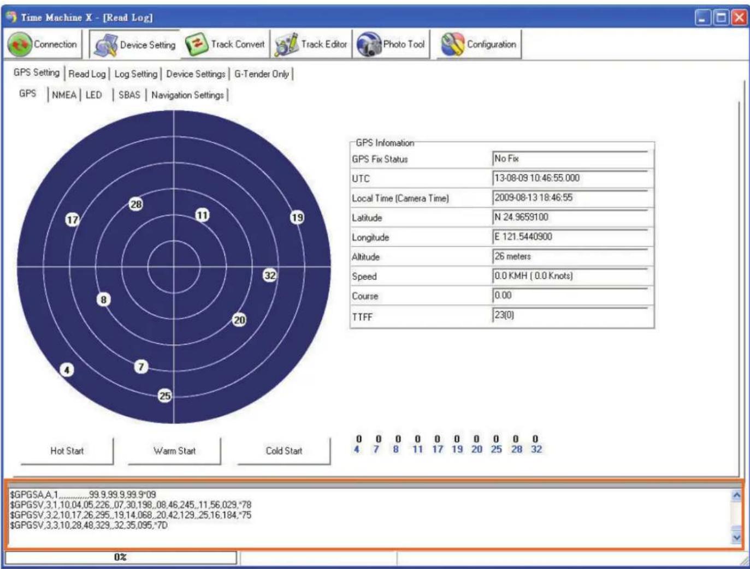
Task: Click the Local Time (Camera Time) field
Action: [570, 198]
